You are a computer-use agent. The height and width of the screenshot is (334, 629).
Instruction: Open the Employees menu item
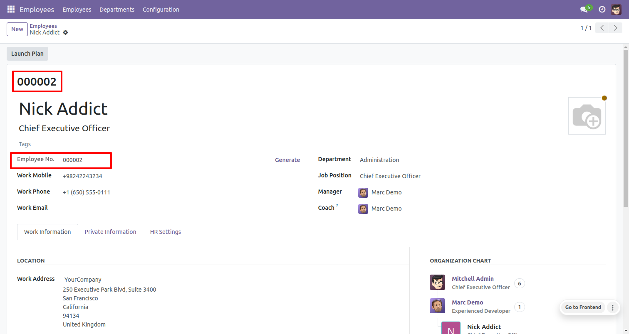(x=77, y=10)
